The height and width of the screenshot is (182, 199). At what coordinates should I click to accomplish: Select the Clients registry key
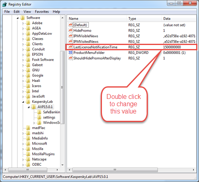(x=37, y=44)
